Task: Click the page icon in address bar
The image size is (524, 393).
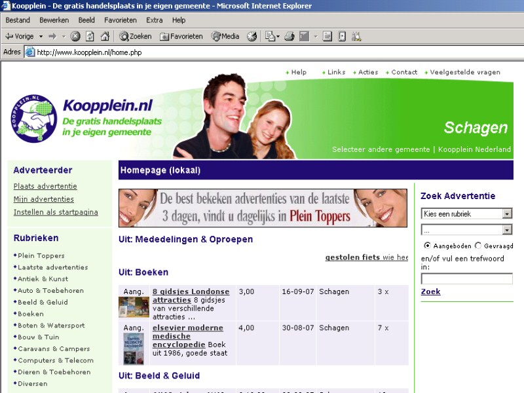Action: coord(30,52)
